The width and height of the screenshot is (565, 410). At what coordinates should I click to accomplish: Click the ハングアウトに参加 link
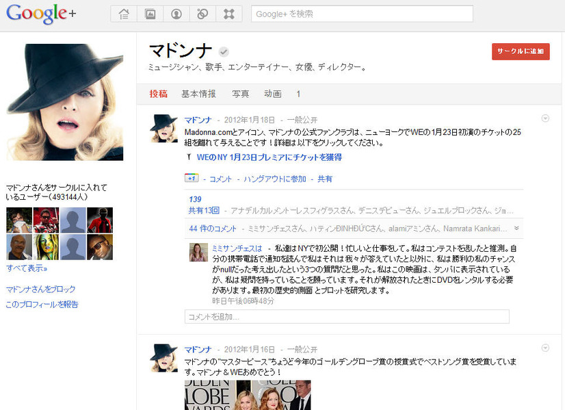(x=275, y=179)
